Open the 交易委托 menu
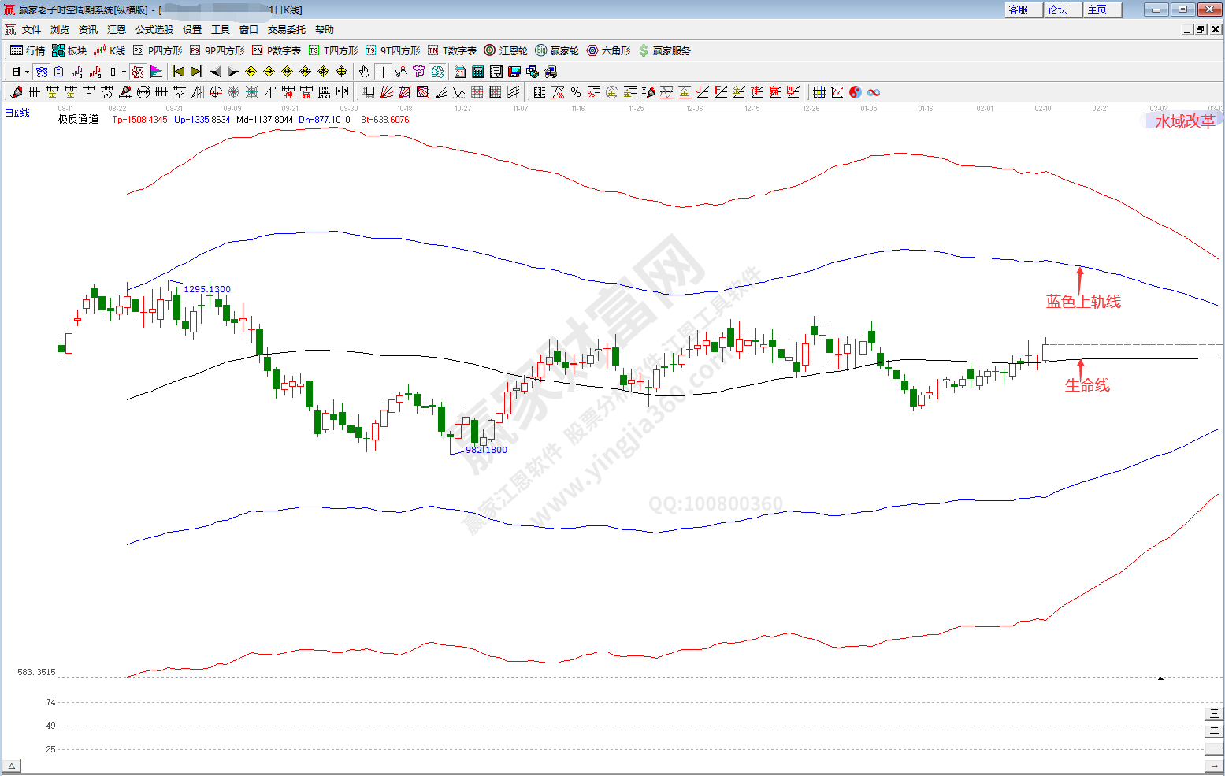This screenshot has width=1225, height=776. click(x=286, y=29)
